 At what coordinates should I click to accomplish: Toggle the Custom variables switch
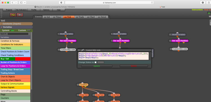[29, 30]
